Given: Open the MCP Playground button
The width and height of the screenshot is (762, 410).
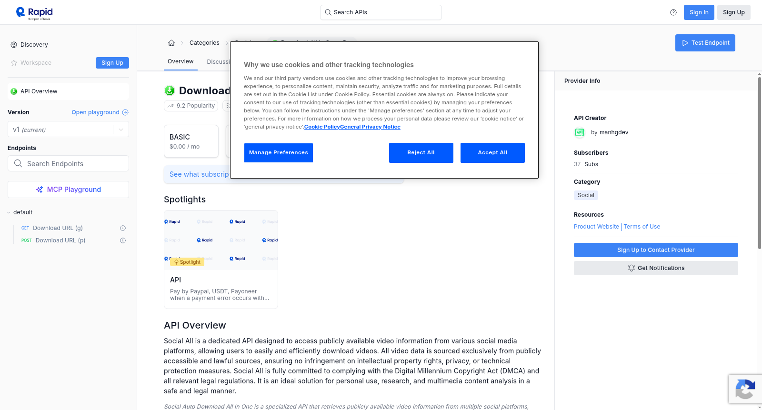Looking at the screenshot, I should [68, 190].
